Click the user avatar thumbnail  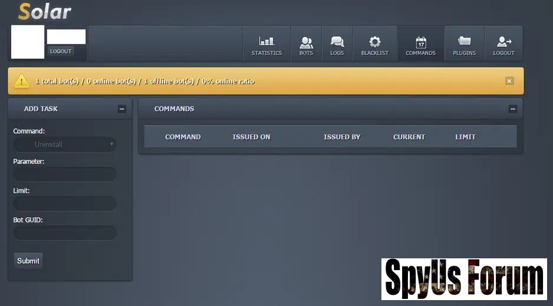(x=28, y=42)
